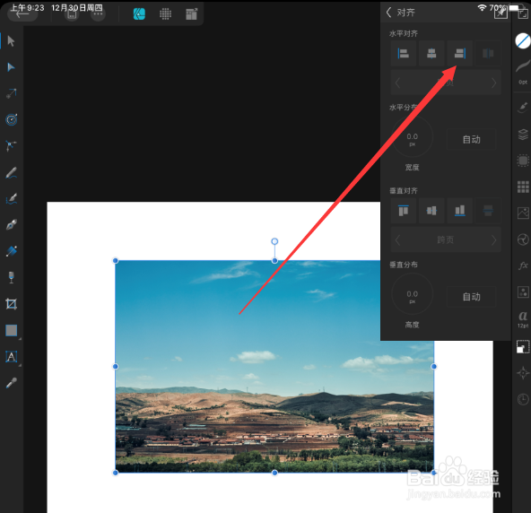Go back with top-left arrow
This screenshot has height=513, width=531.
click(x=22, y=13)
